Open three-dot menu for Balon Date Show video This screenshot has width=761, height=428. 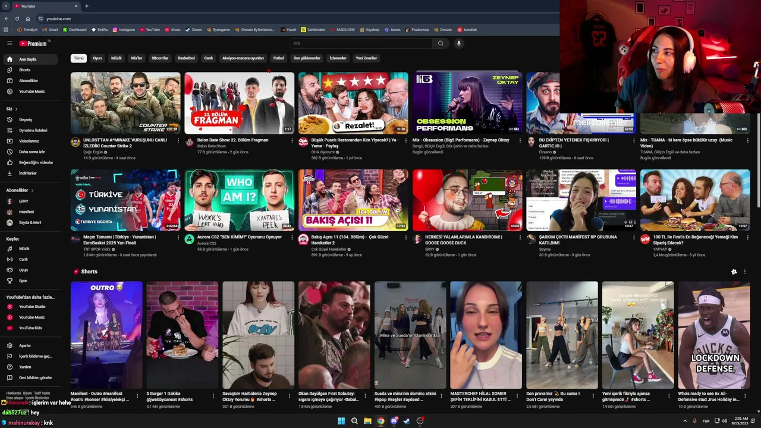(x=291, y=141)
